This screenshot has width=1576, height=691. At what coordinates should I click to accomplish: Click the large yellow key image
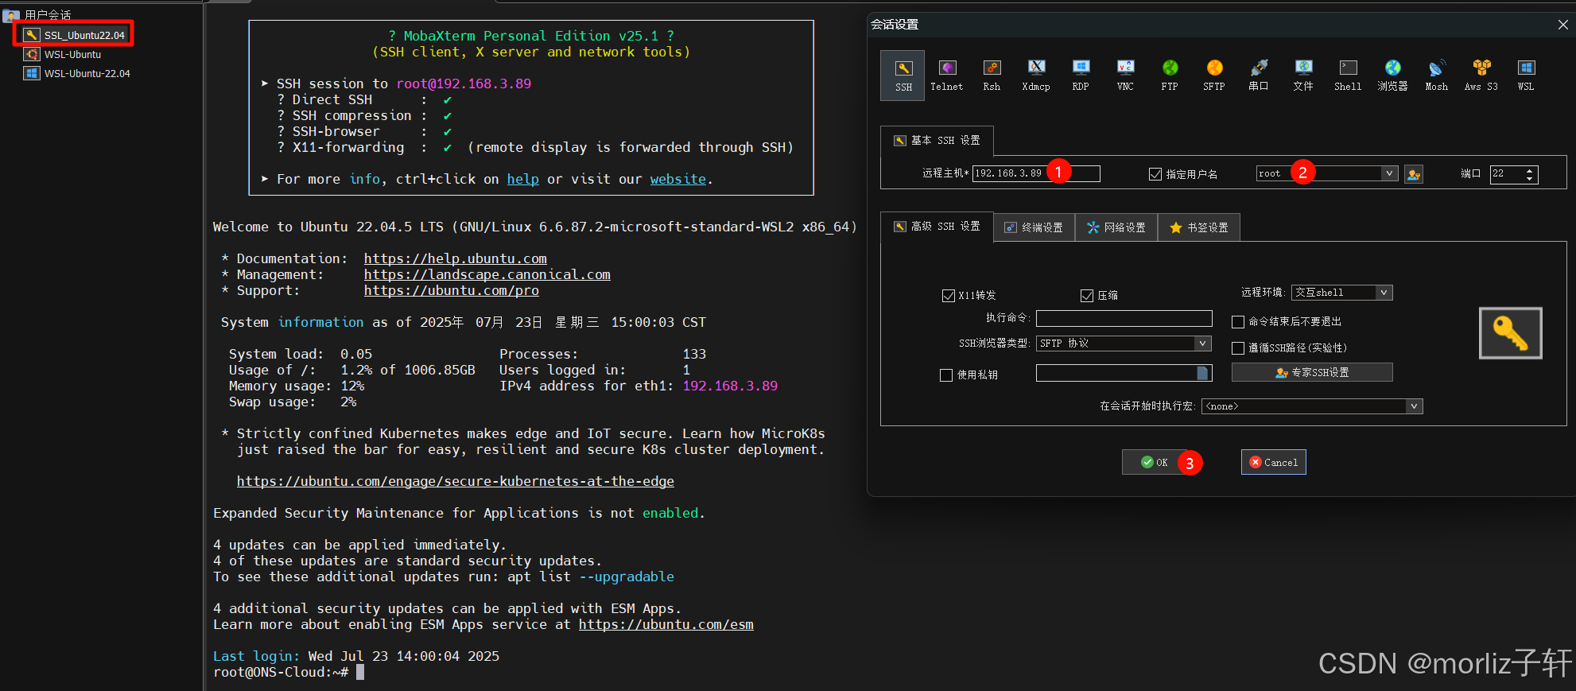tap(1511, 333)
